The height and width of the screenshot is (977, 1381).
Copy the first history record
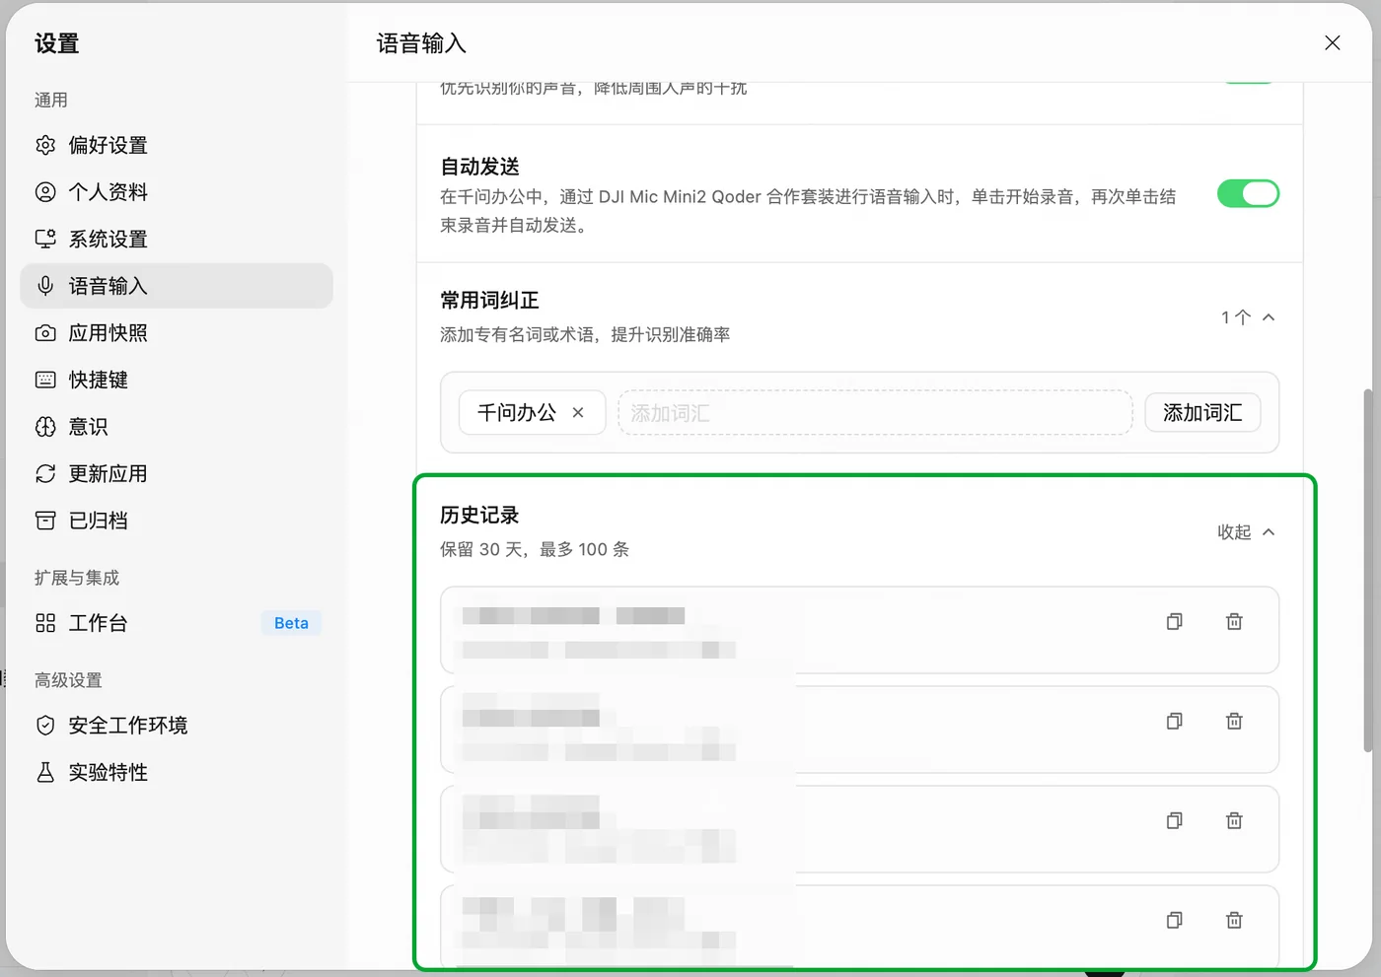point(1174,621)
